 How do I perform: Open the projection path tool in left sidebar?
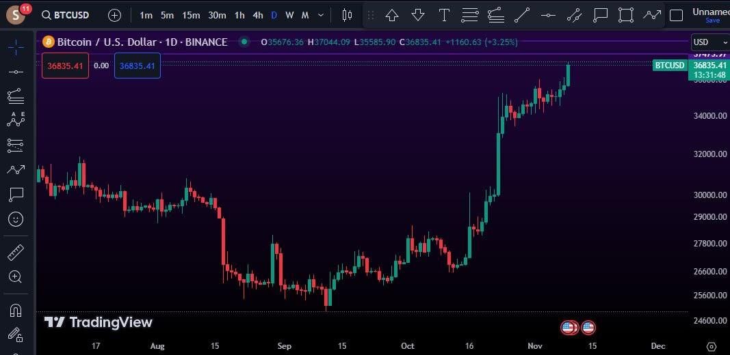(x=16, y=169)
